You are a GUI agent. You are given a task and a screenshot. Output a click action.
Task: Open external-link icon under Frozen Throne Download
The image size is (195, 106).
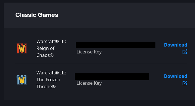pos(185,83)
